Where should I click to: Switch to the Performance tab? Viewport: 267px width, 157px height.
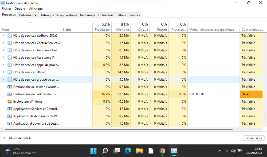[28, 15]
